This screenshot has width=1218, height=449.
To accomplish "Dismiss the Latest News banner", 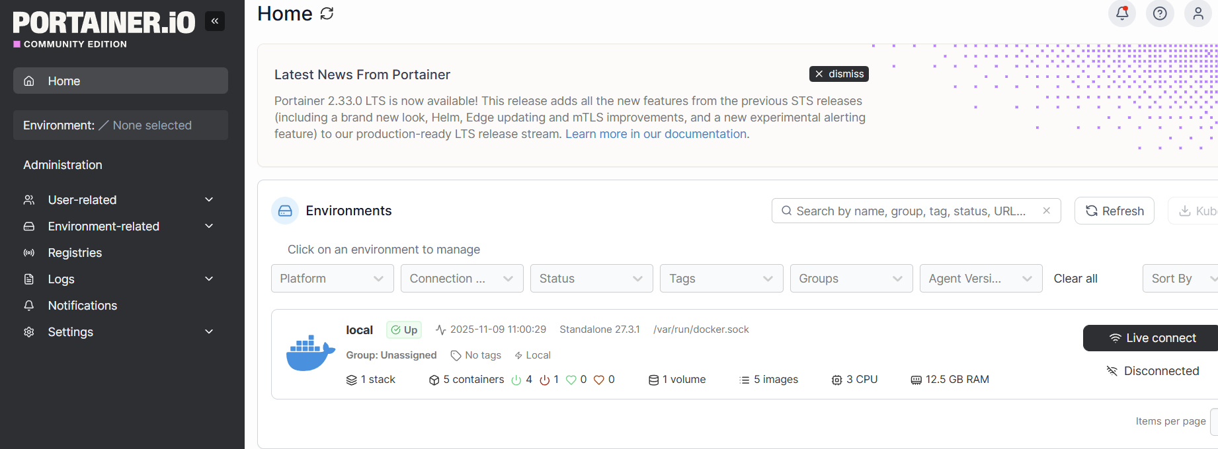I will click(x=838, y=74).
